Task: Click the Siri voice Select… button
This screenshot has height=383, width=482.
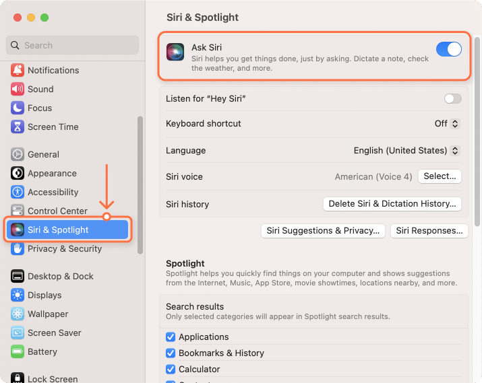Action: pyautogui.click(x=440, y=176)
